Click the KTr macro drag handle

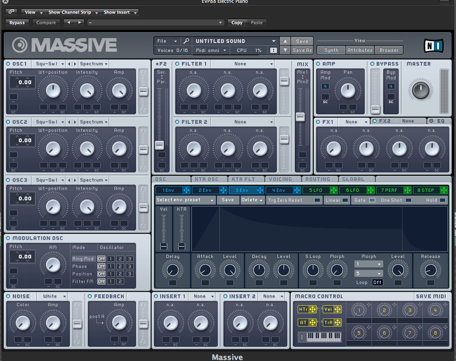click(313, 309)
